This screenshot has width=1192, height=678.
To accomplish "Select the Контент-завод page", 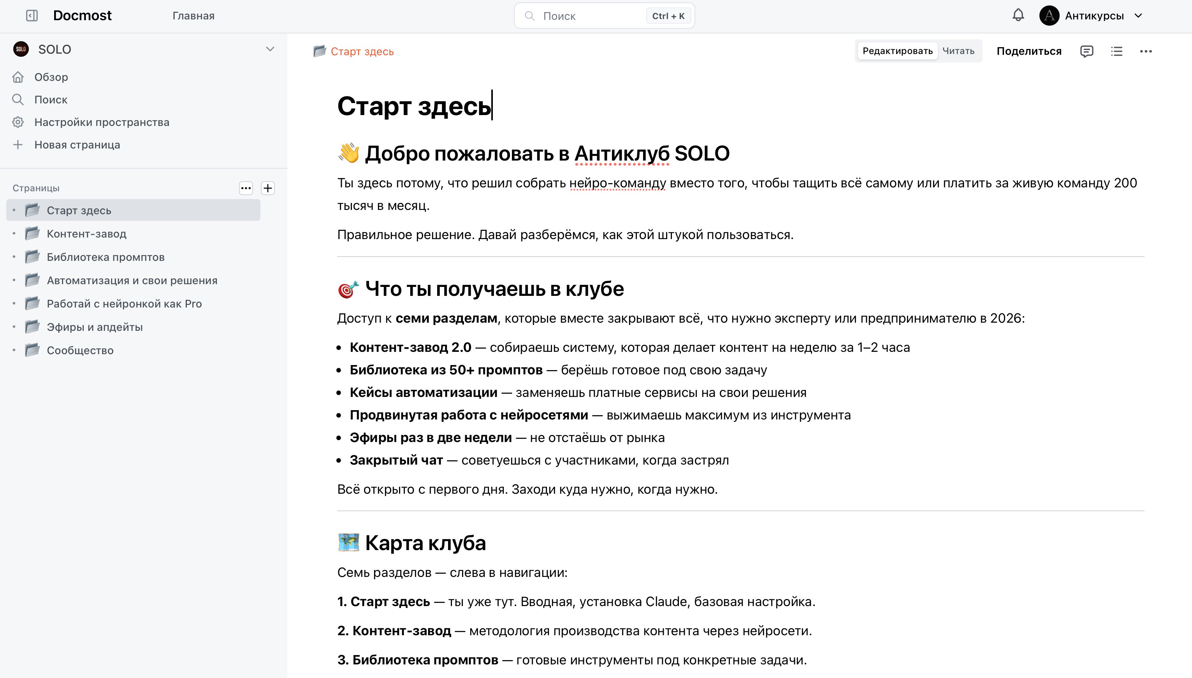I will pos(87,233).
